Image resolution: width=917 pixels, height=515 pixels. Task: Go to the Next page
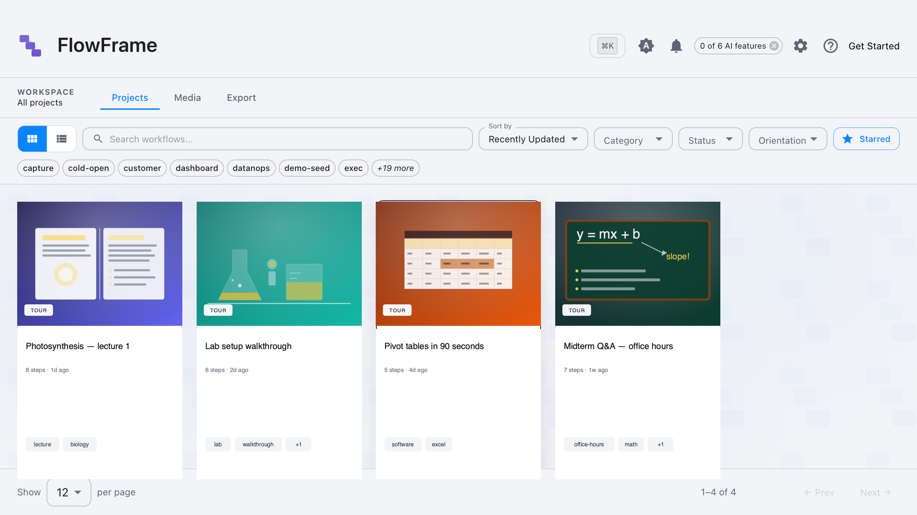tap(875, 492)
